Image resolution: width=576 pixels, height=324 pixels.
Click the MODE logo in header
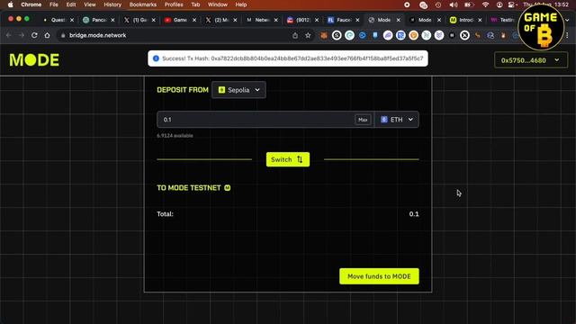(34, 60)
